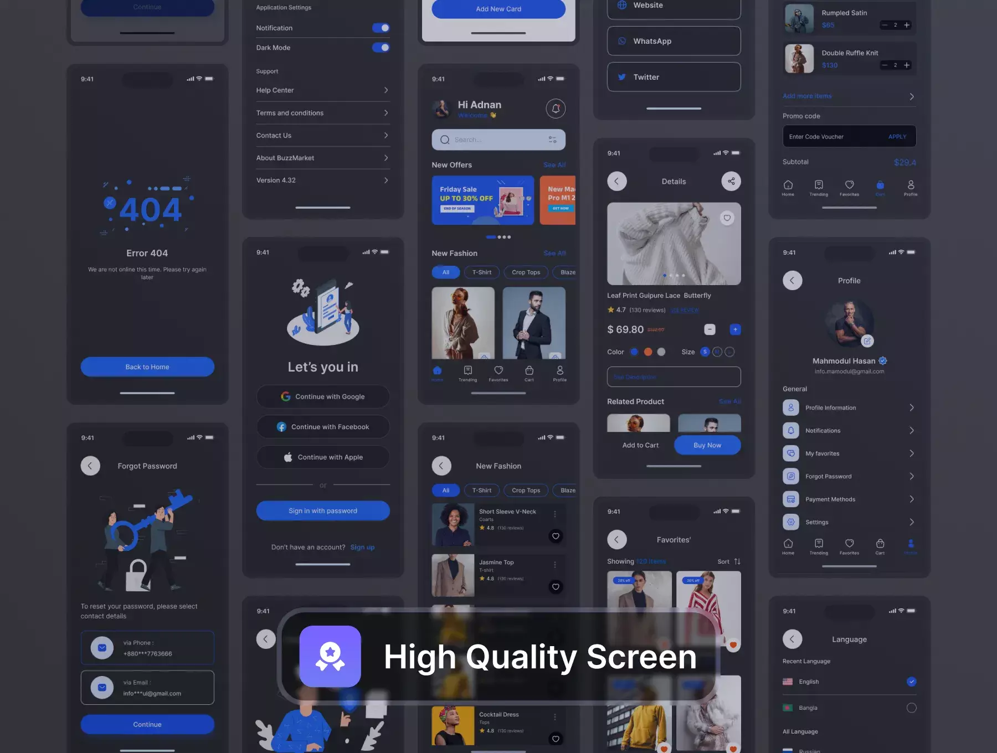Toggle the Notification switch

click(381, 28)
